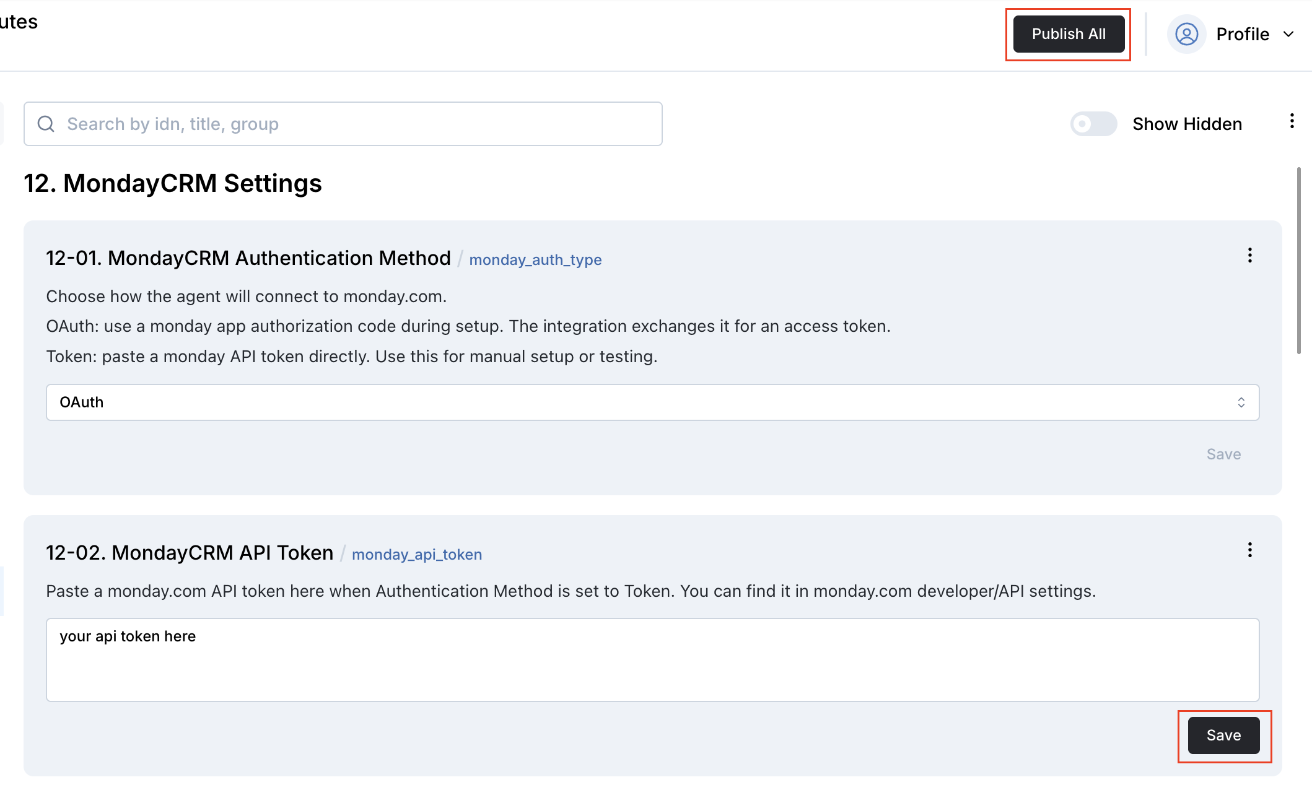Save the MondayCRM API Token setting
The width and height of the screenshot is (1312, 785).
(x=1223, y=735)
